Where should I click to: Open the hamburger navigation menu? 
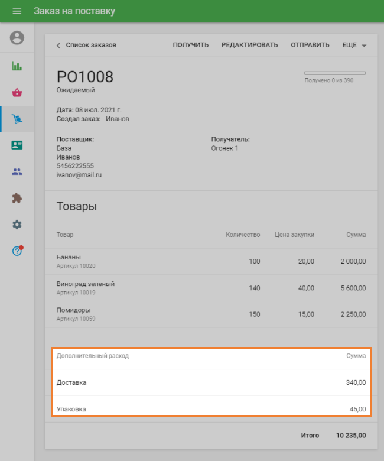[17, 11]
